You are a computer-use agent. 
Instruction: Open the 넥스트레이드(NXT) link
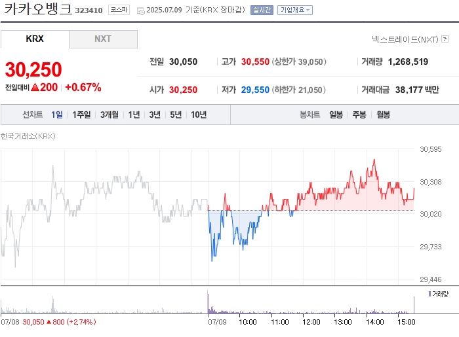pos(405,39)
